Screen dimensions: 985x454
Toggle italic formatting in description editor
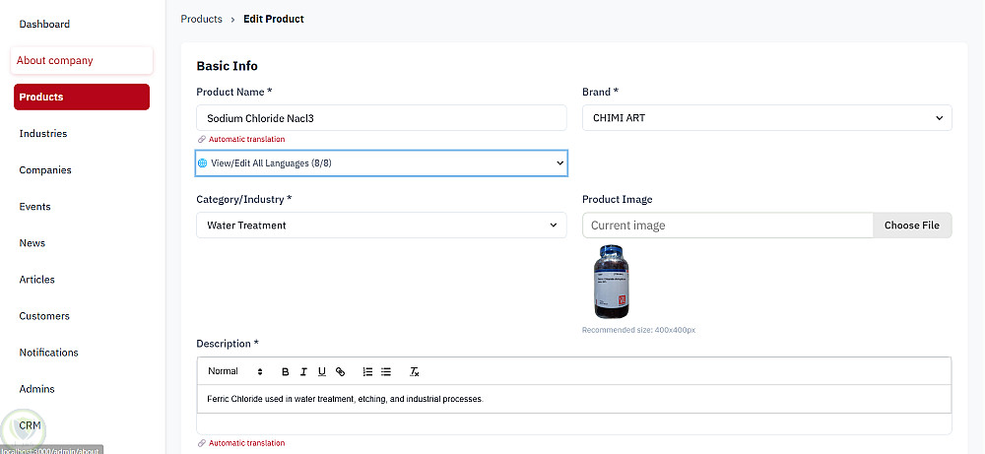click(x=303, y=371)
